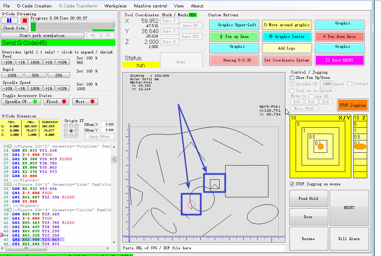The height and width of the screenshot is (256, 381).
Task: Click Move around graphic button
Action: pyautogui.click(x=287, y=25)
